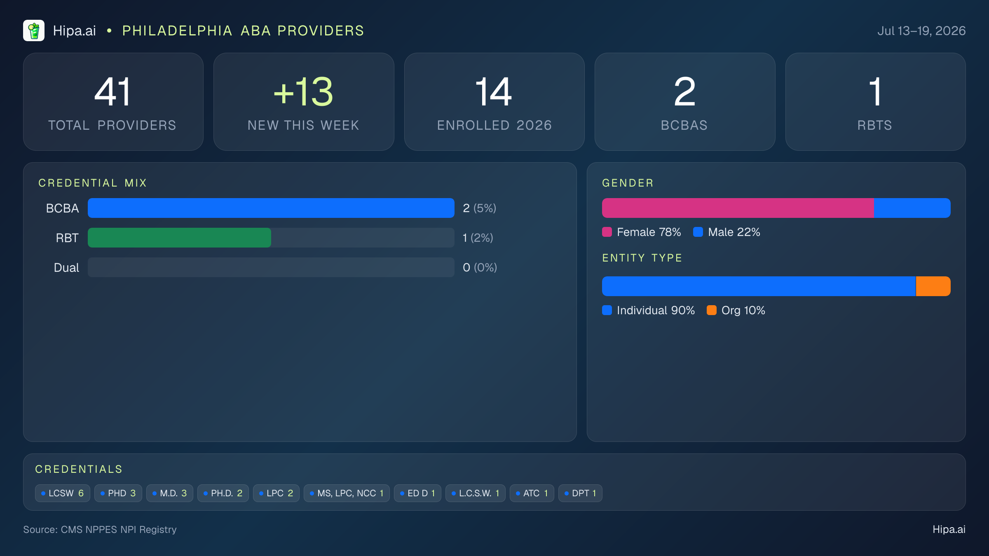This screenshot has height=556, width=989.
Task: Click the Hipa.ai cup logo icon
Action: point(34,30)
